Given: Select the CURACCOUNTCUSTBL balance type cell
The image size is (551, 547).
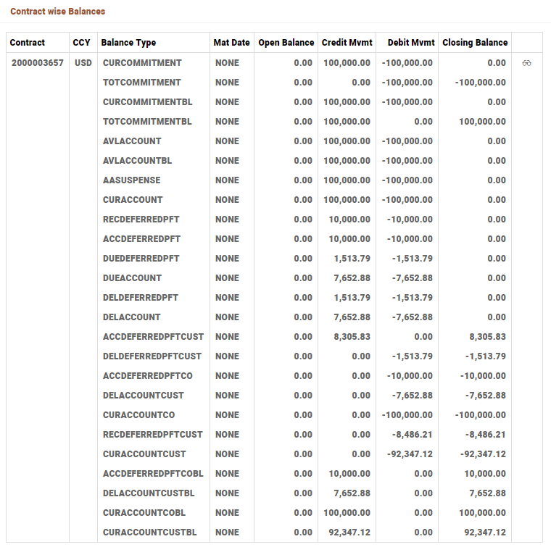Looking at the screenshot, I should click(x=149, y=533).
